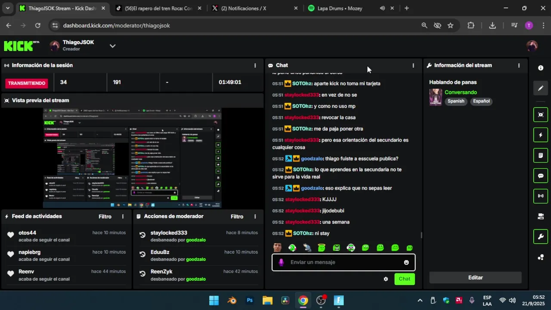Open the Chat panel options menu
This screenshot has height=310, width=551.
coord(413,65)
